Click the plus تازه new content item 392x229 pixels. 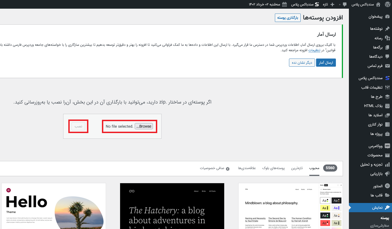point(329,4)
